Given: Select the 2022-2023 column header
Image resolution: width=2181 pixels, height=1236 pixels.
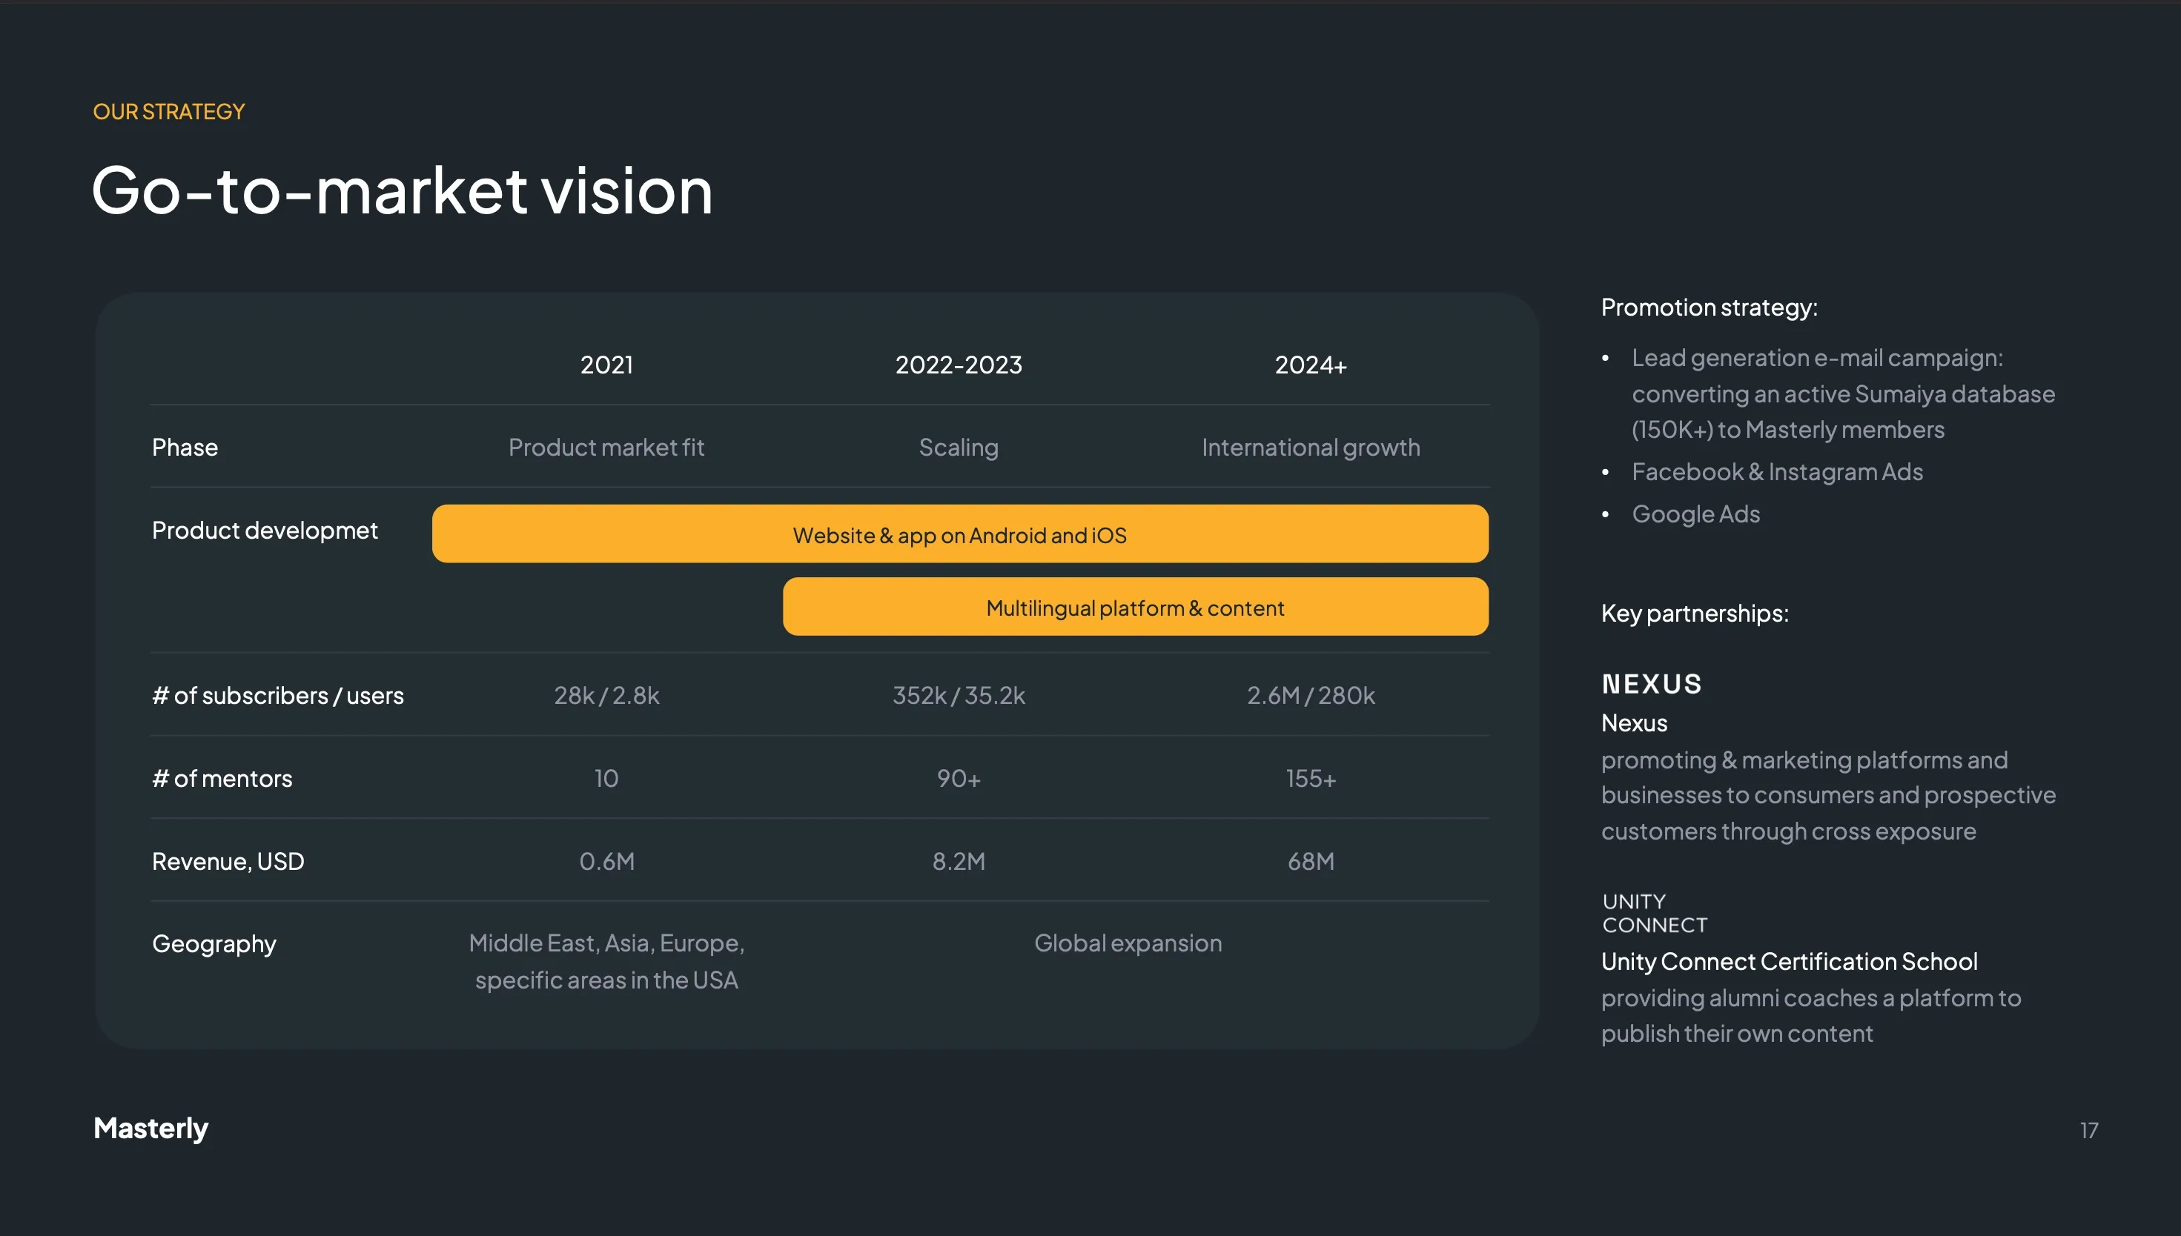Looking at the screenshot, I should (958, 365).
